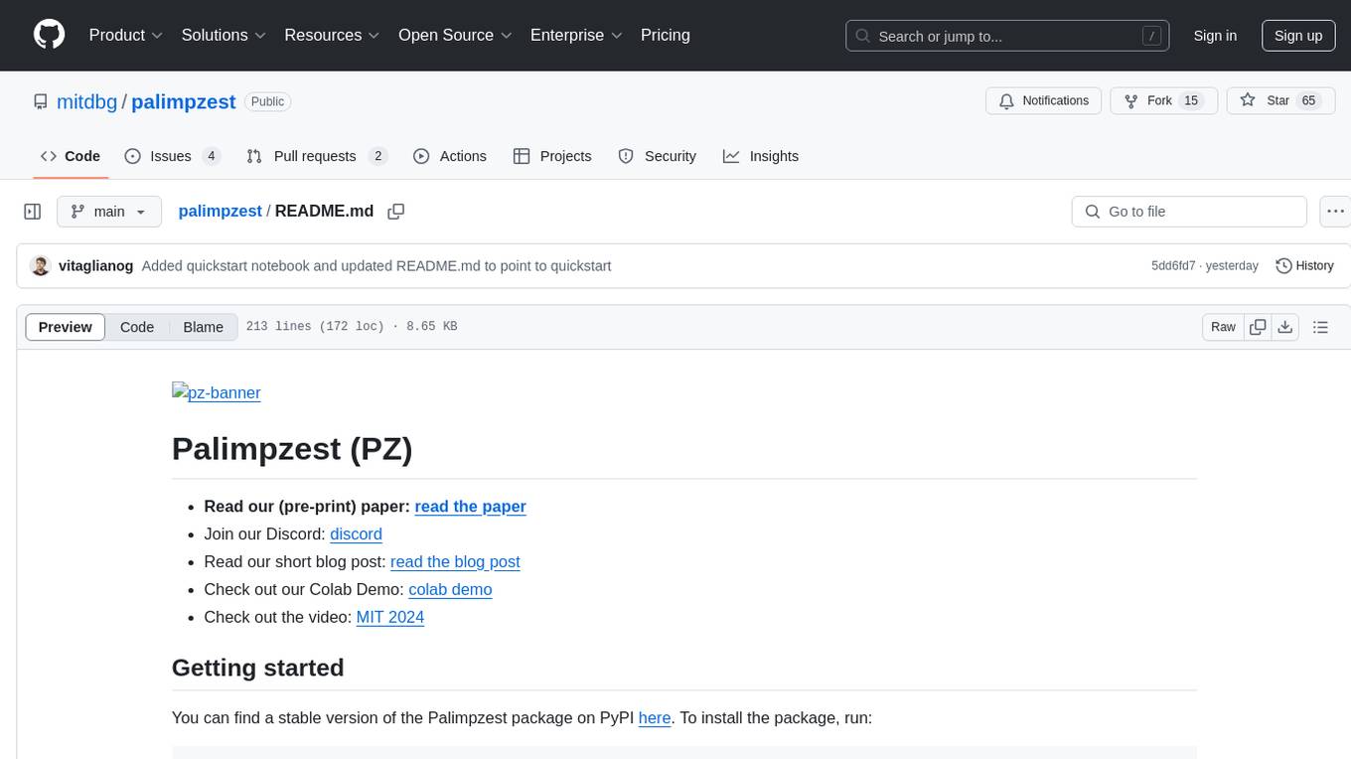Image resolution: width=1351 pixels, height=759 pixels.
Task: Open the palimpzest repository link
Action: 184,101
